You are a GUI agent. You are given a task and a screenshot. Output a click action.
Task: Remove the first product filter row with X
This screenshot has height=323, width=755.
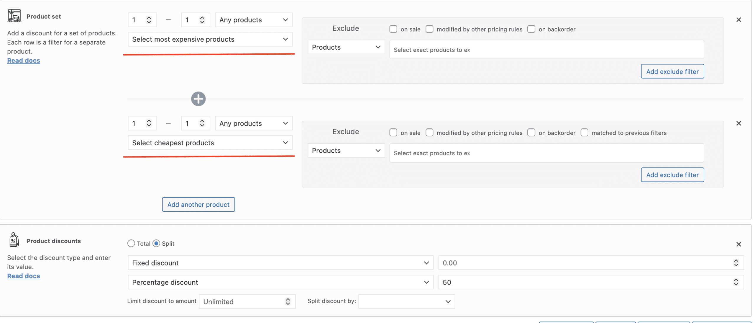point(738,20)
